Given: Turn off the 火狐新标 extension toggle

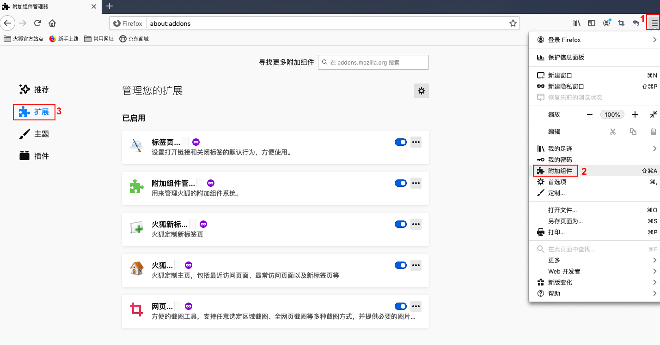Looking at the screenshot, I should (x=401, y=224).
